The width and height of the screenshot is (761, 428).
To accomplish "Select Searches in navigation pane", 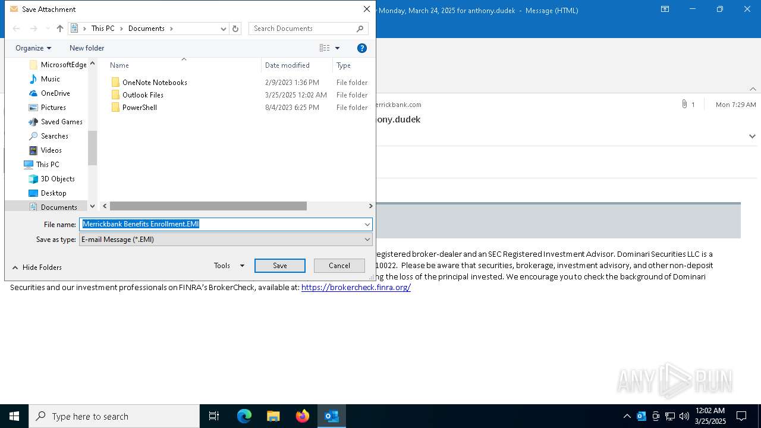I will click(49, 136).
